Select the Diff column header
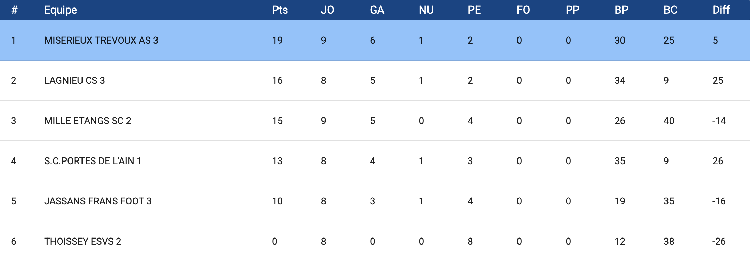 coord(721,10)
